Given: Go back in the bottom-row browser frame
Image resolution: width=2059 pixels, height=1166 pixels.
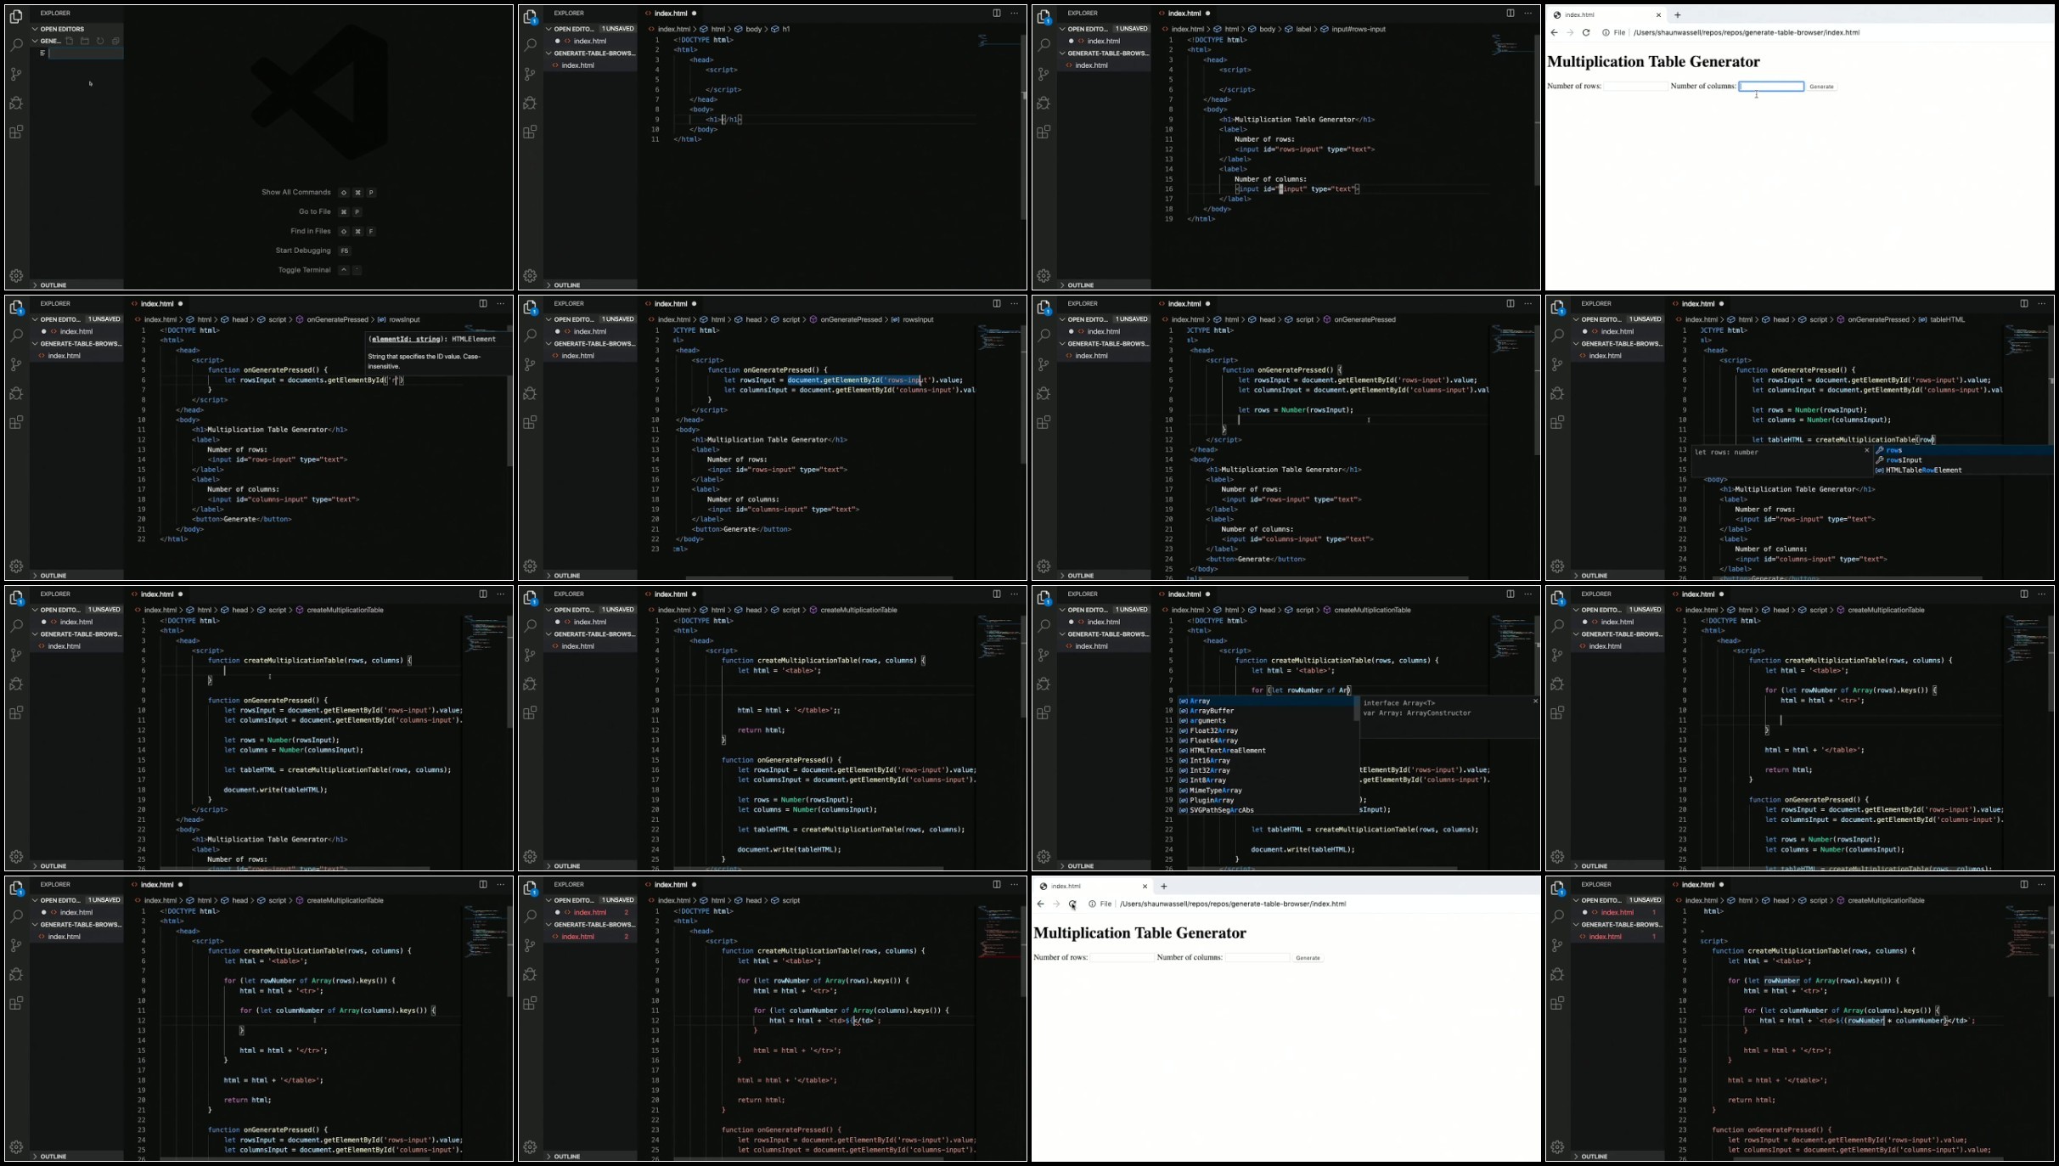Looking at the screenshot, I should [x=1040, y=904].
